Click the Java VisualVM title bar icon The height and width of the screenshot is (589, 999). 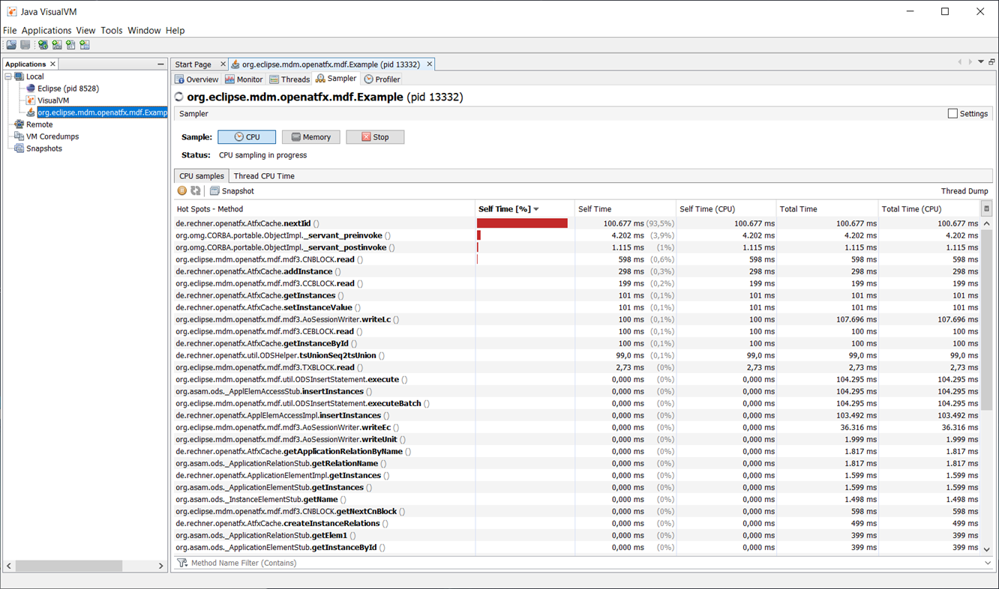pyautogui.click(x=11, y=11)
